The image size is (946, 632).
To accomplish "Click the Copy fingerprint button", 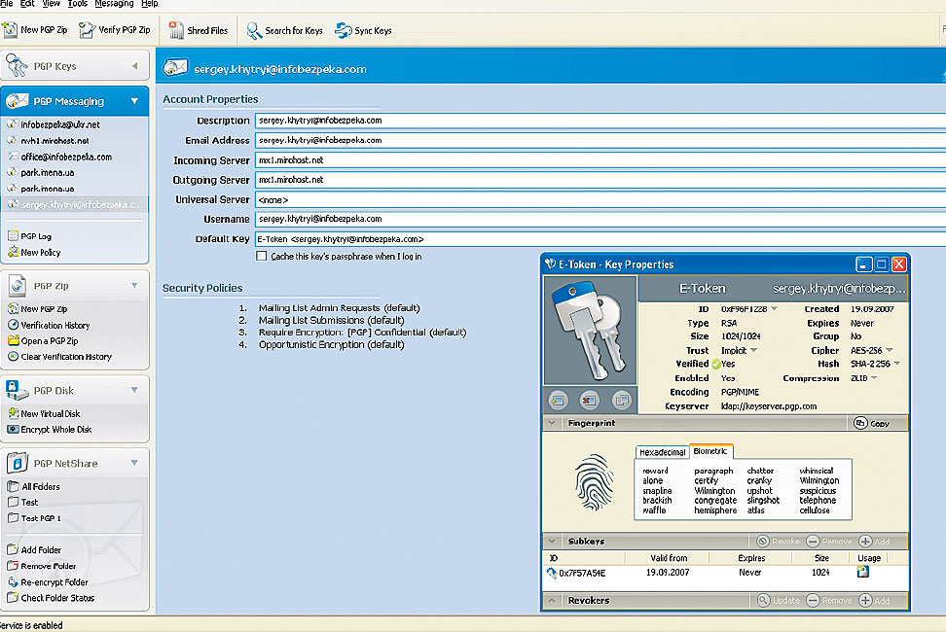I will 872,424.
